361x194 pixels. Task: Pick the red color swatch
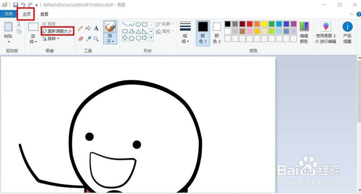pyautogui.click(x=249, y=24)
